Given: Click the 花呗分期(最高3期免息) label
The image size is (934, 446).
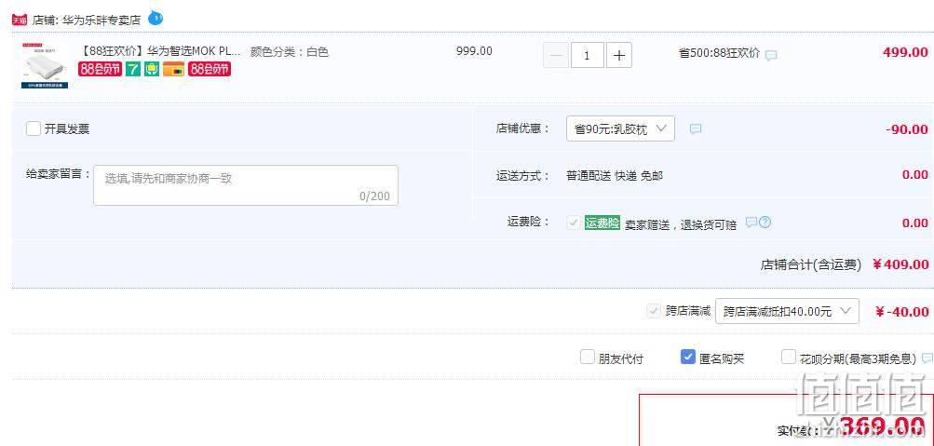Looking at the screenshot, I should [x=858, y=358].
